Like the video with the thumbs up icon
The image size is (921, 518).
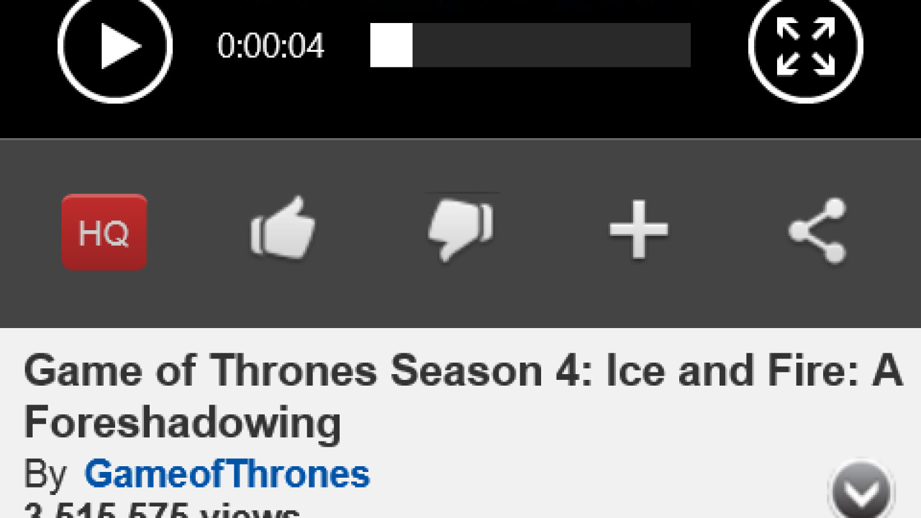(x=283, y=228)
